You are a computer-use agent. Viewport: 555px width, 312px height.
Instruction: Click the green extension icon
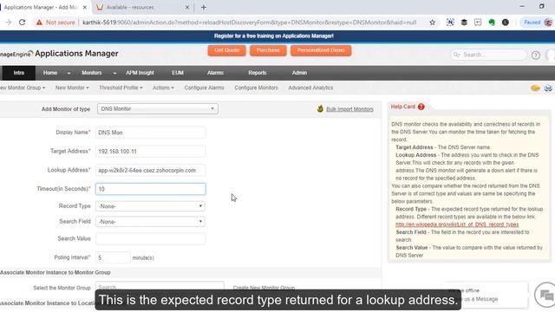click(x=492, y=23)
